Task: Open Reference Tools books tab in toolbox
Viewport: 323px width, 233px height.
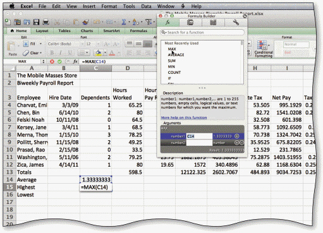Action: tap(213, 22)
